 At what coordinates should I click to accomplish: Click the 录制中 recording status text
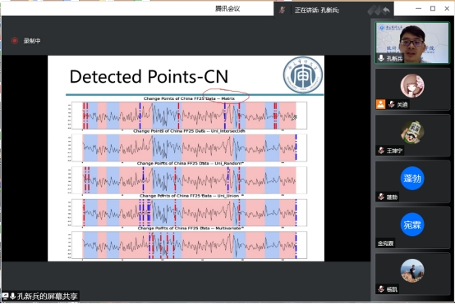click(32, 41)
